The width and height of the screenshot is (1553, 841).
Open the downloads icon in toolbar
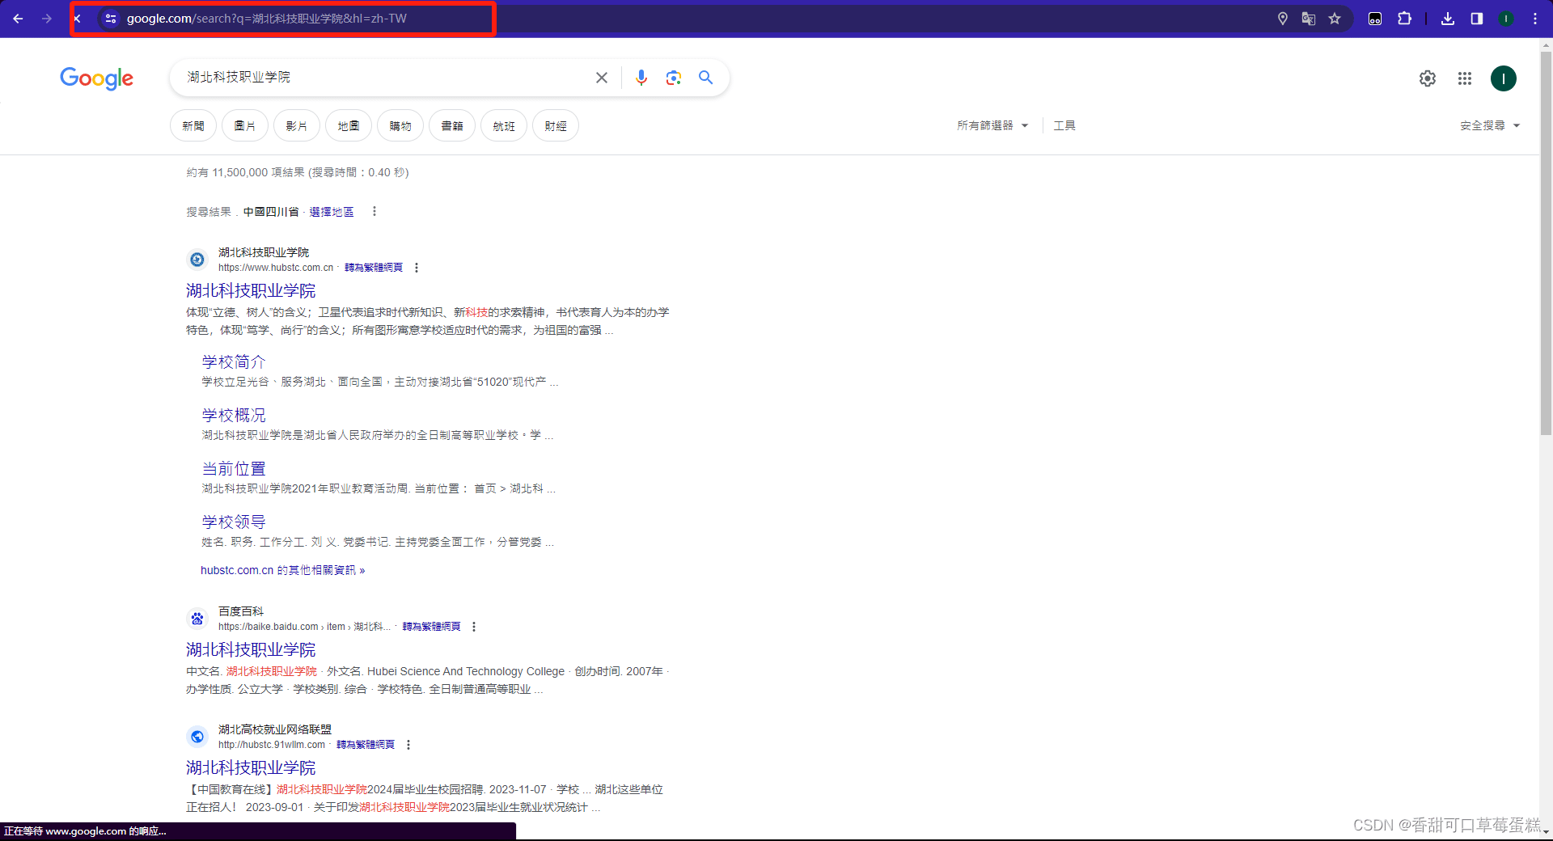1448,19
